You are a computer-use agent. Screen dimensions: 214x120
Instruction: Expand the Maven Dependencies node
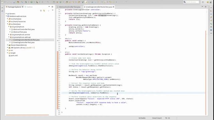click(7, 45)
